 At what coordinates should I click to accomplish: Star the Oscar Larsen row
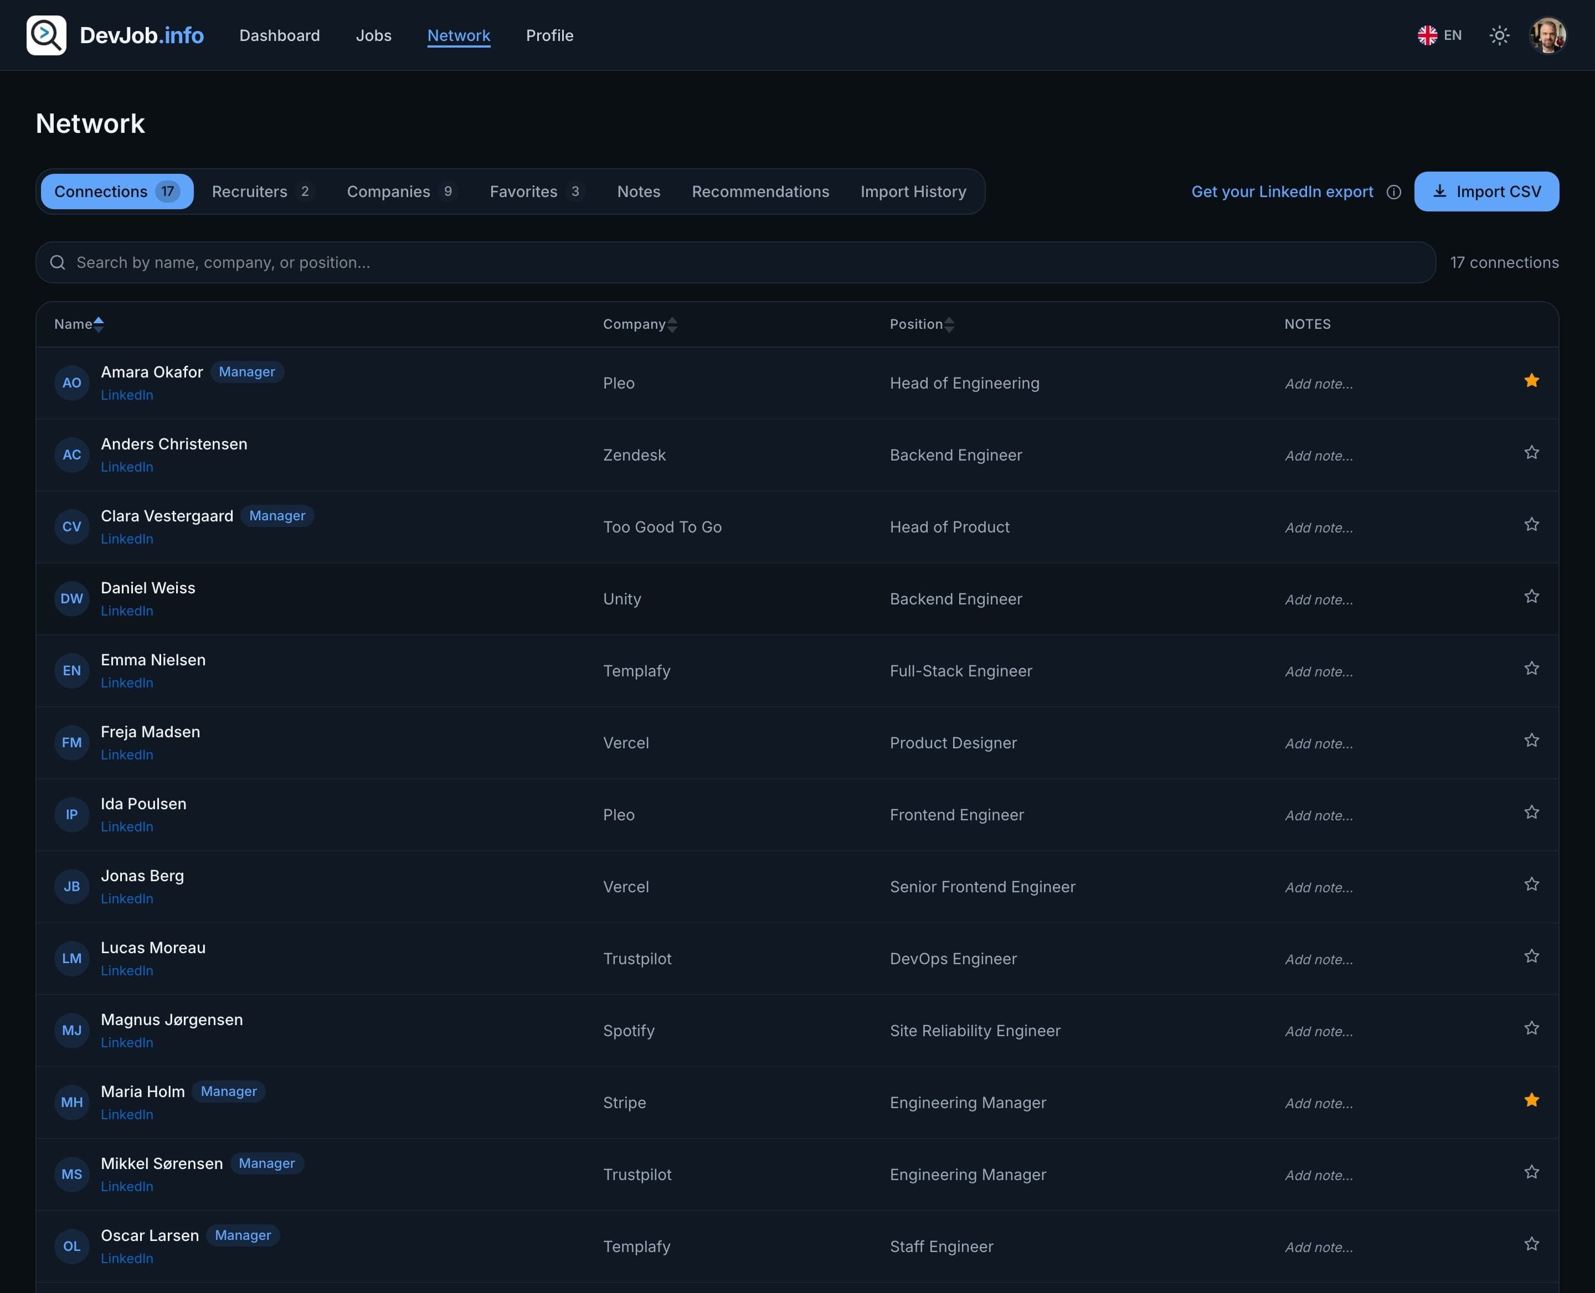[x=1532, y=1244]
